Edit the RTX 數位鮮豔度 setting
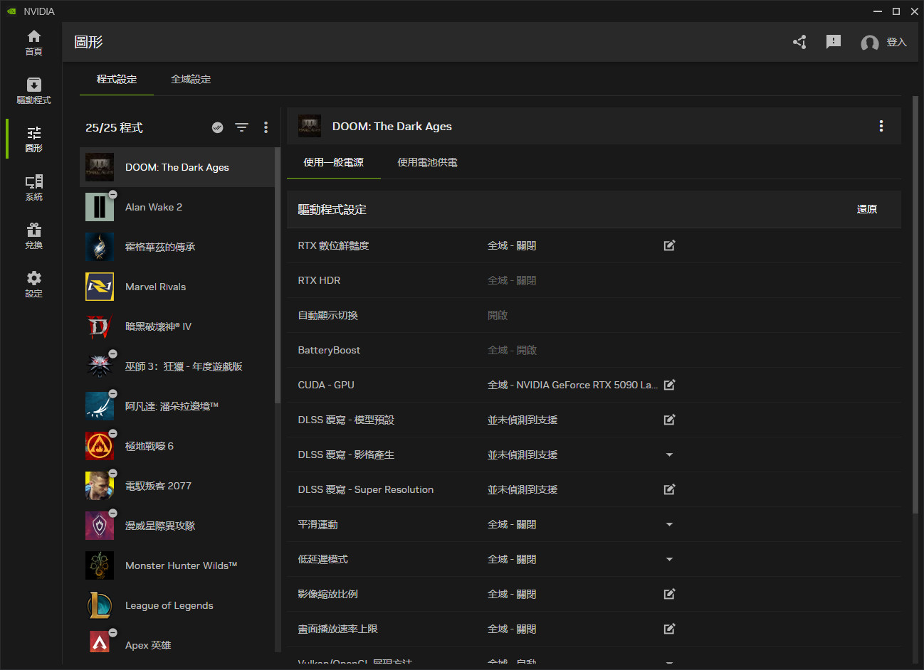Screen dimensions: 924x670 [x=669, y=245]
